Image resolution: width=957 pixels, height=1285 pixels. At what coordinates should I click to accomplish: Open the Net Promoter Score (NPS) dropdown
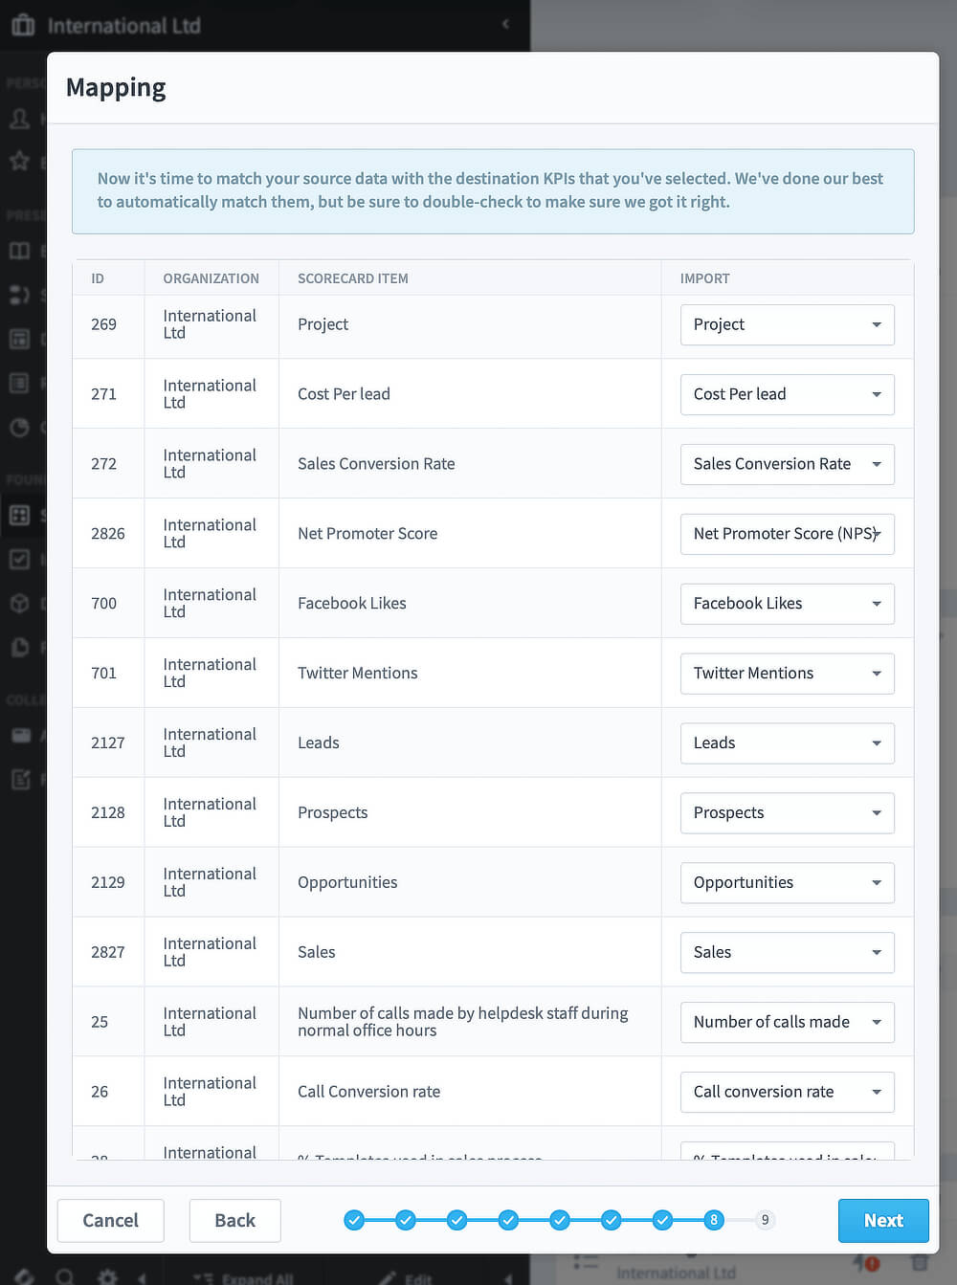(x=787, y=534)
